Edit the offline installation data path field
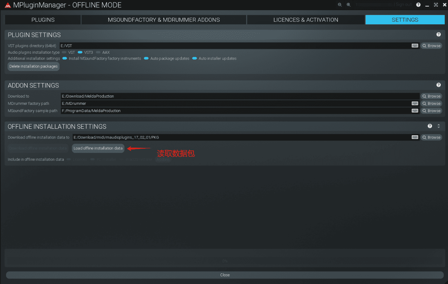The height and width of the screenshot is (284, 448). [x=246, y=137]
